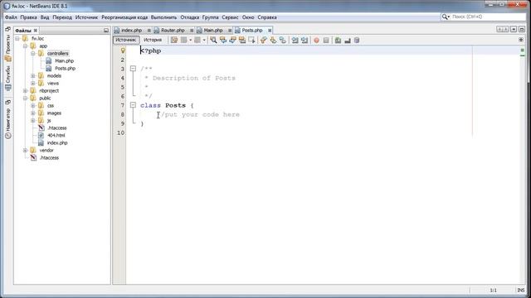Show the open documents list dropdown
The image size is (531, 298).
click(x=514, y=30)
